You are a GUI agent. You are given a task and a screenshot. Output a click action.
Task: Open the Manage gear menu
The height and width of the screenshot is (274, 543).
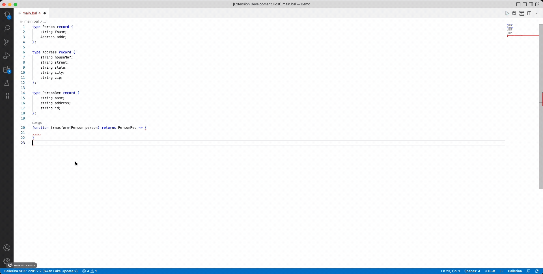point(7,261)
